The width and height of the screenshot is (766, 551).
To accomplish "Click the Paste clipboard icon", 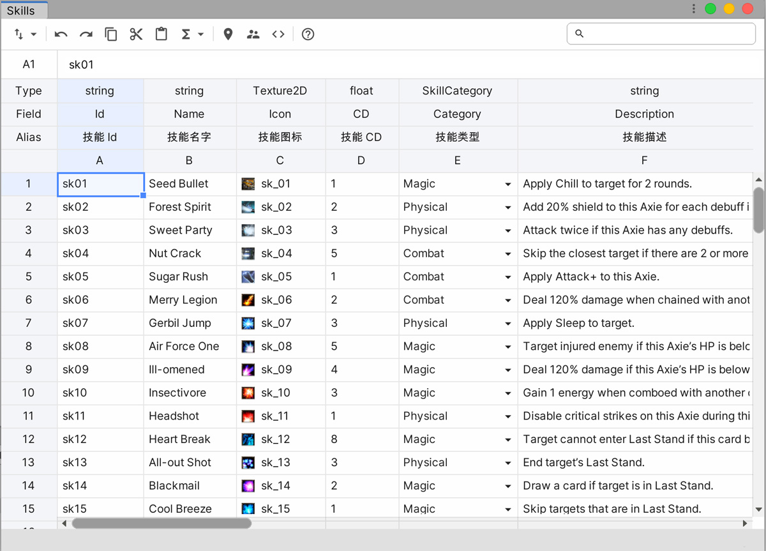I will coord(161,34).
